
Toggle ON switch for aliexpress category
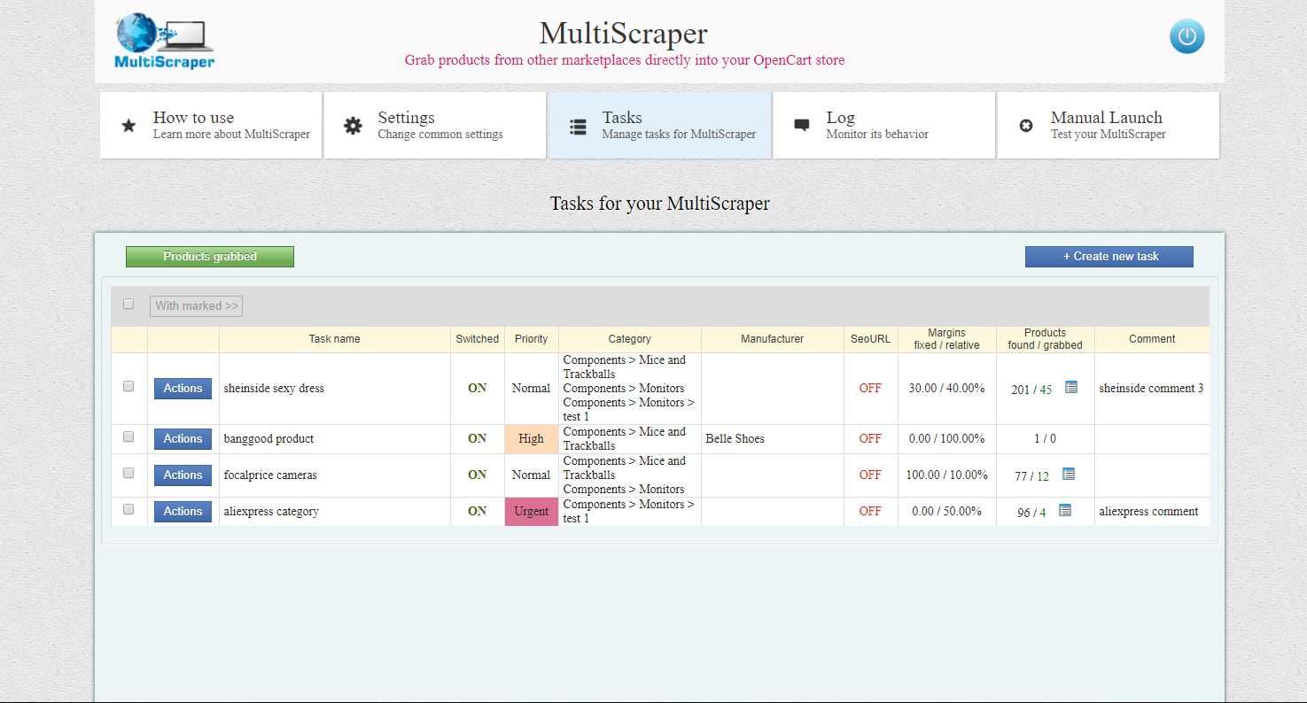click(477, 511)
